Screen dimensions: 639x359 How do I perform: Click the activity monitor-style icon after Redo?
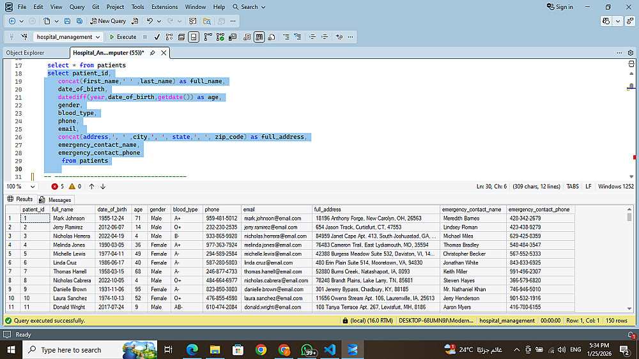pos(193,21)
